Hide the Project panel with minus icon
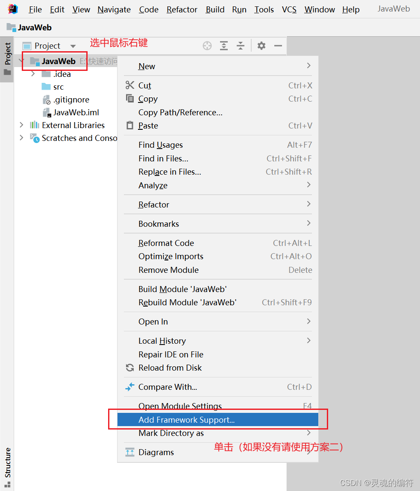The width and height of the screenshot is (420, 491). 278,46
